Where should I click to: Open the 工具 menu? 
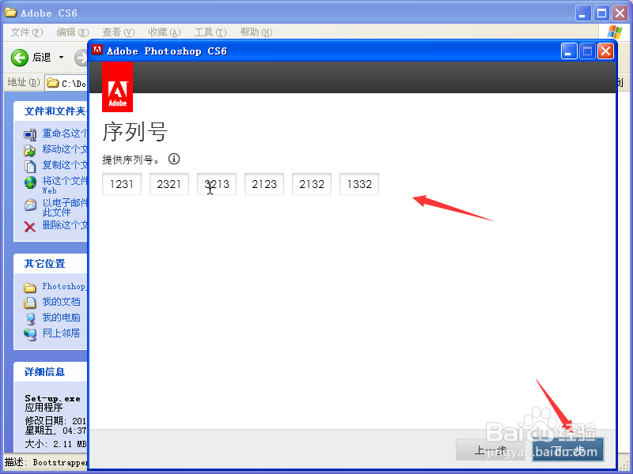coord(209,32)
